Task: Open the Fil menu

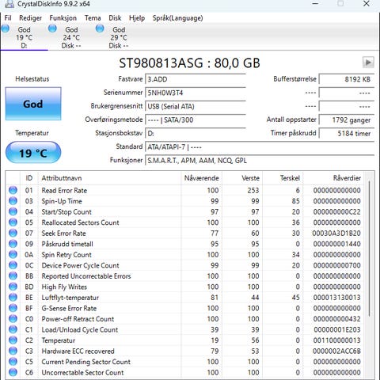Action: (x=8, y=18)
